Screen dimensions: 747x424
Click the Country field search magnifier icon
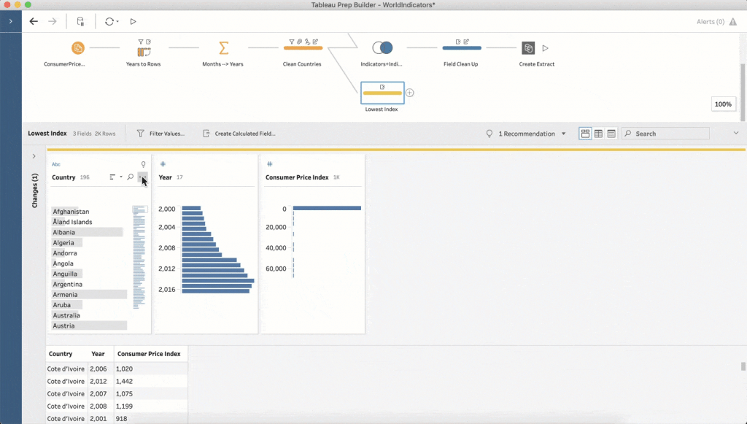(x=130, y=177)
